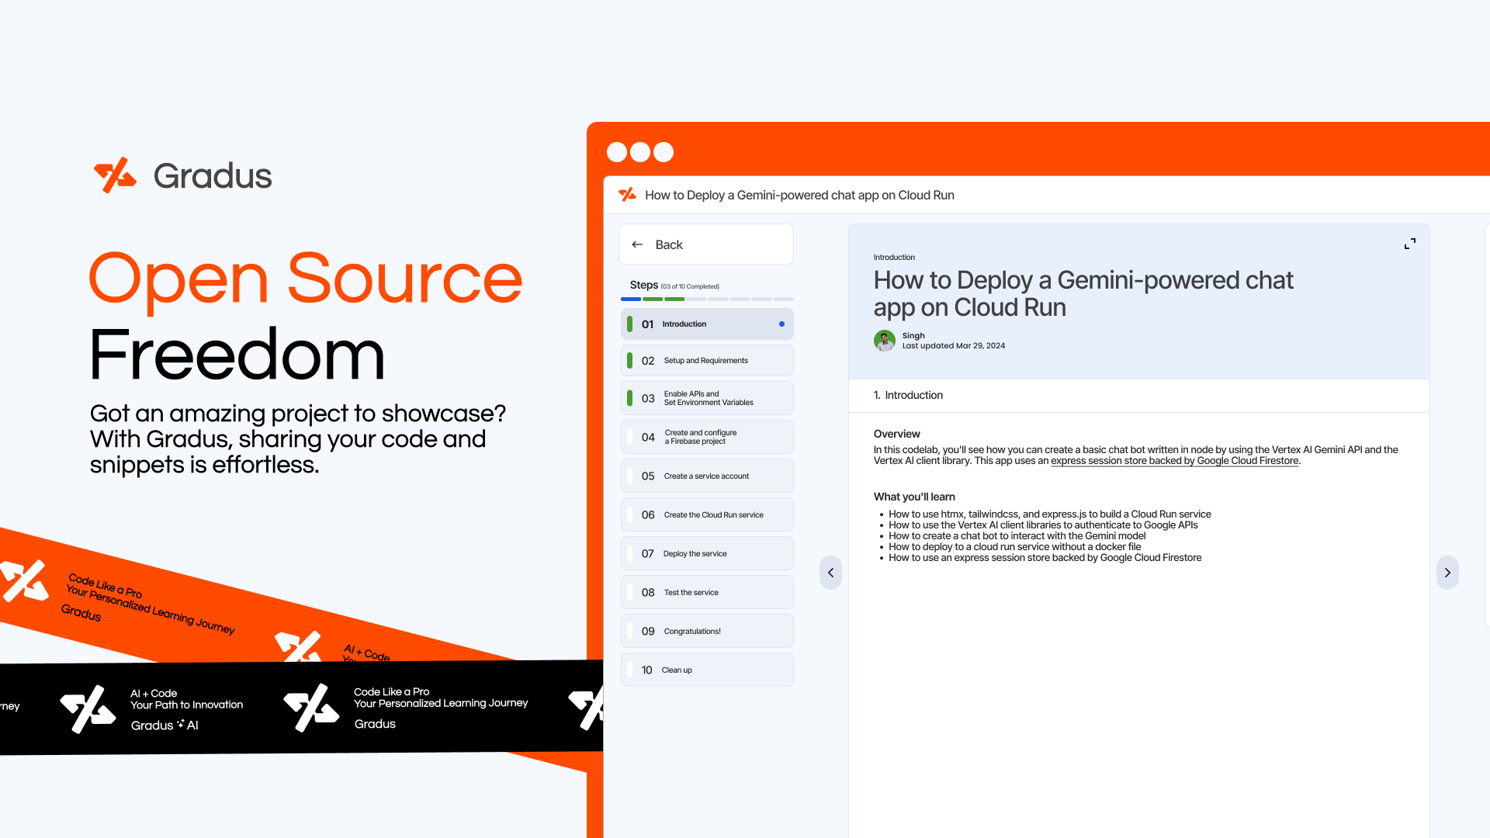The width and height of the screenshot is (1490, 838).
Task: Open step 07 Deploy the service
Action: pos(706,554)
